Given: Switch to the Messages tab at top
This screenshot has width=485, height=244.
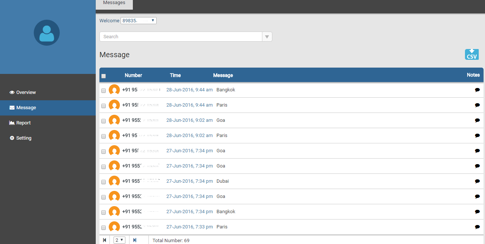Looking at the screenshot, I should click(114, 3).
